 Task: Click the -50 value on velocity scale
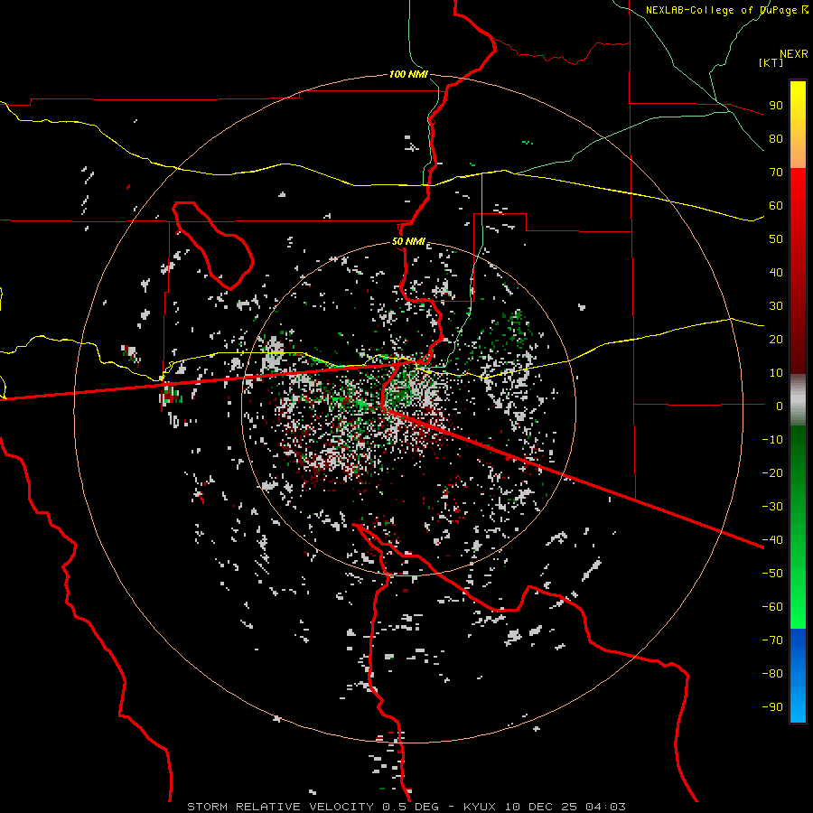[772, 574]
